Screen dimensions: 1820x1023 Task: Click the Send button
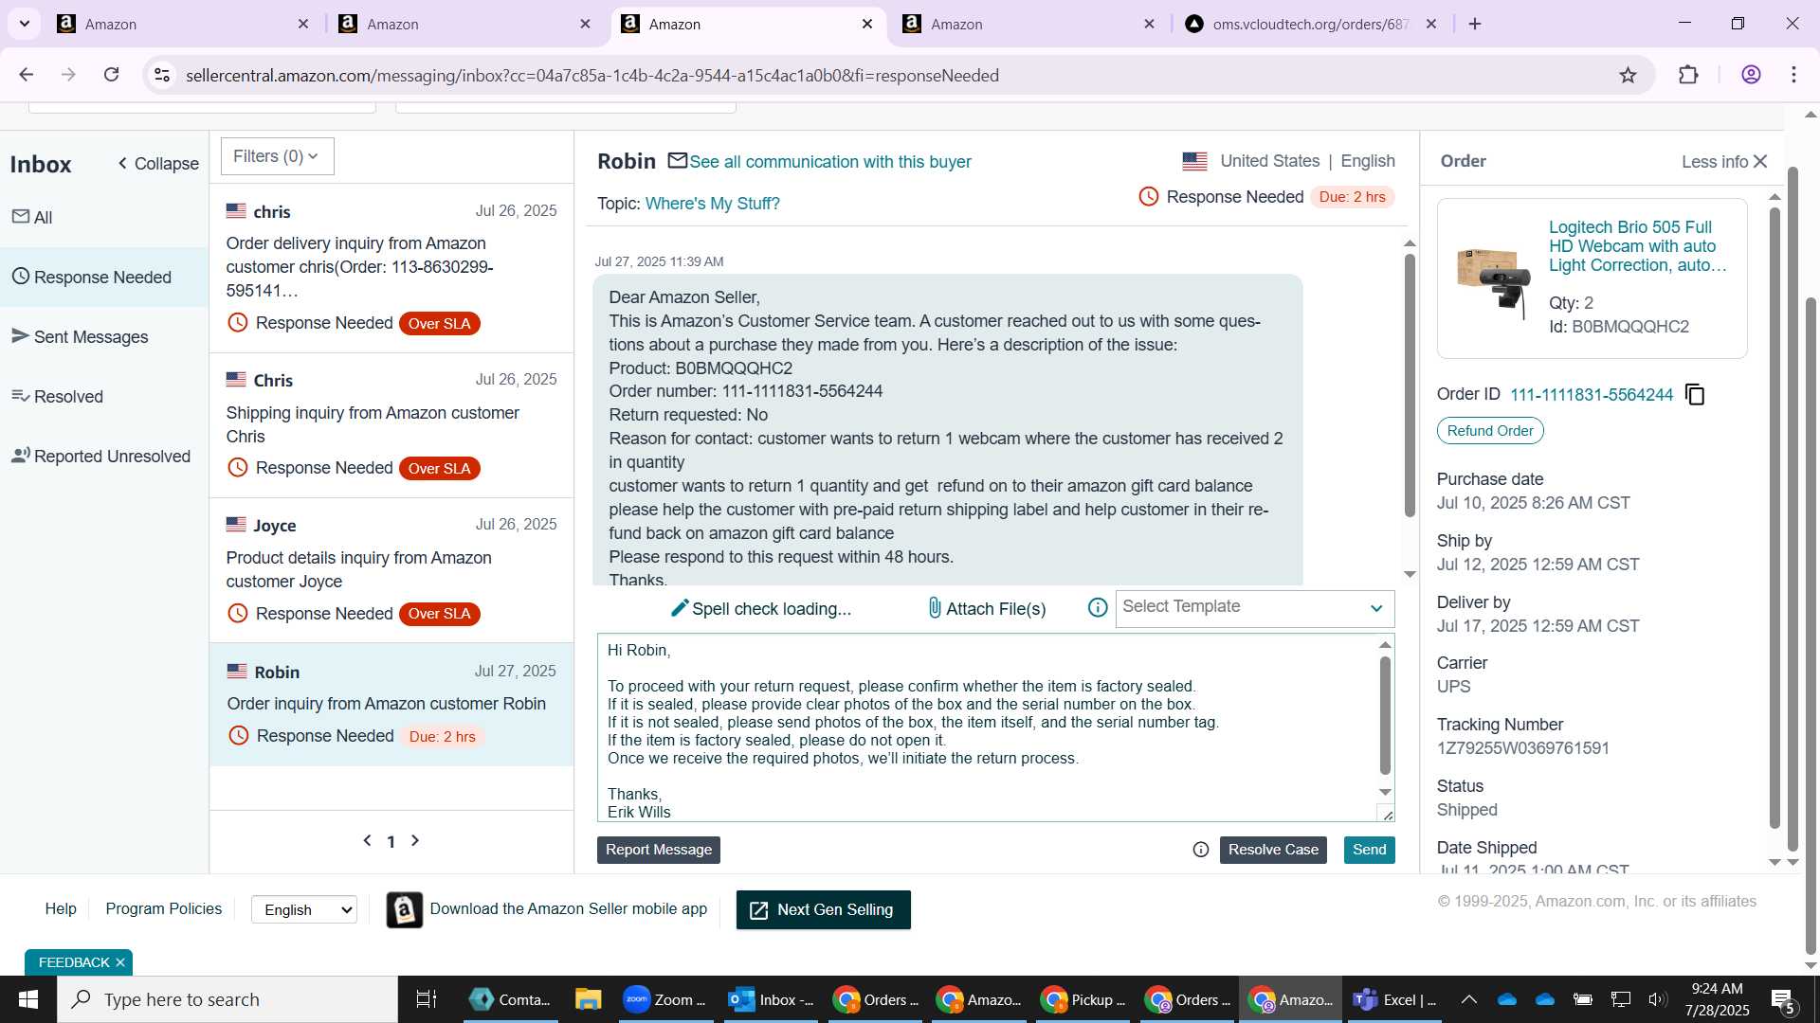[x=1369, y=850]
